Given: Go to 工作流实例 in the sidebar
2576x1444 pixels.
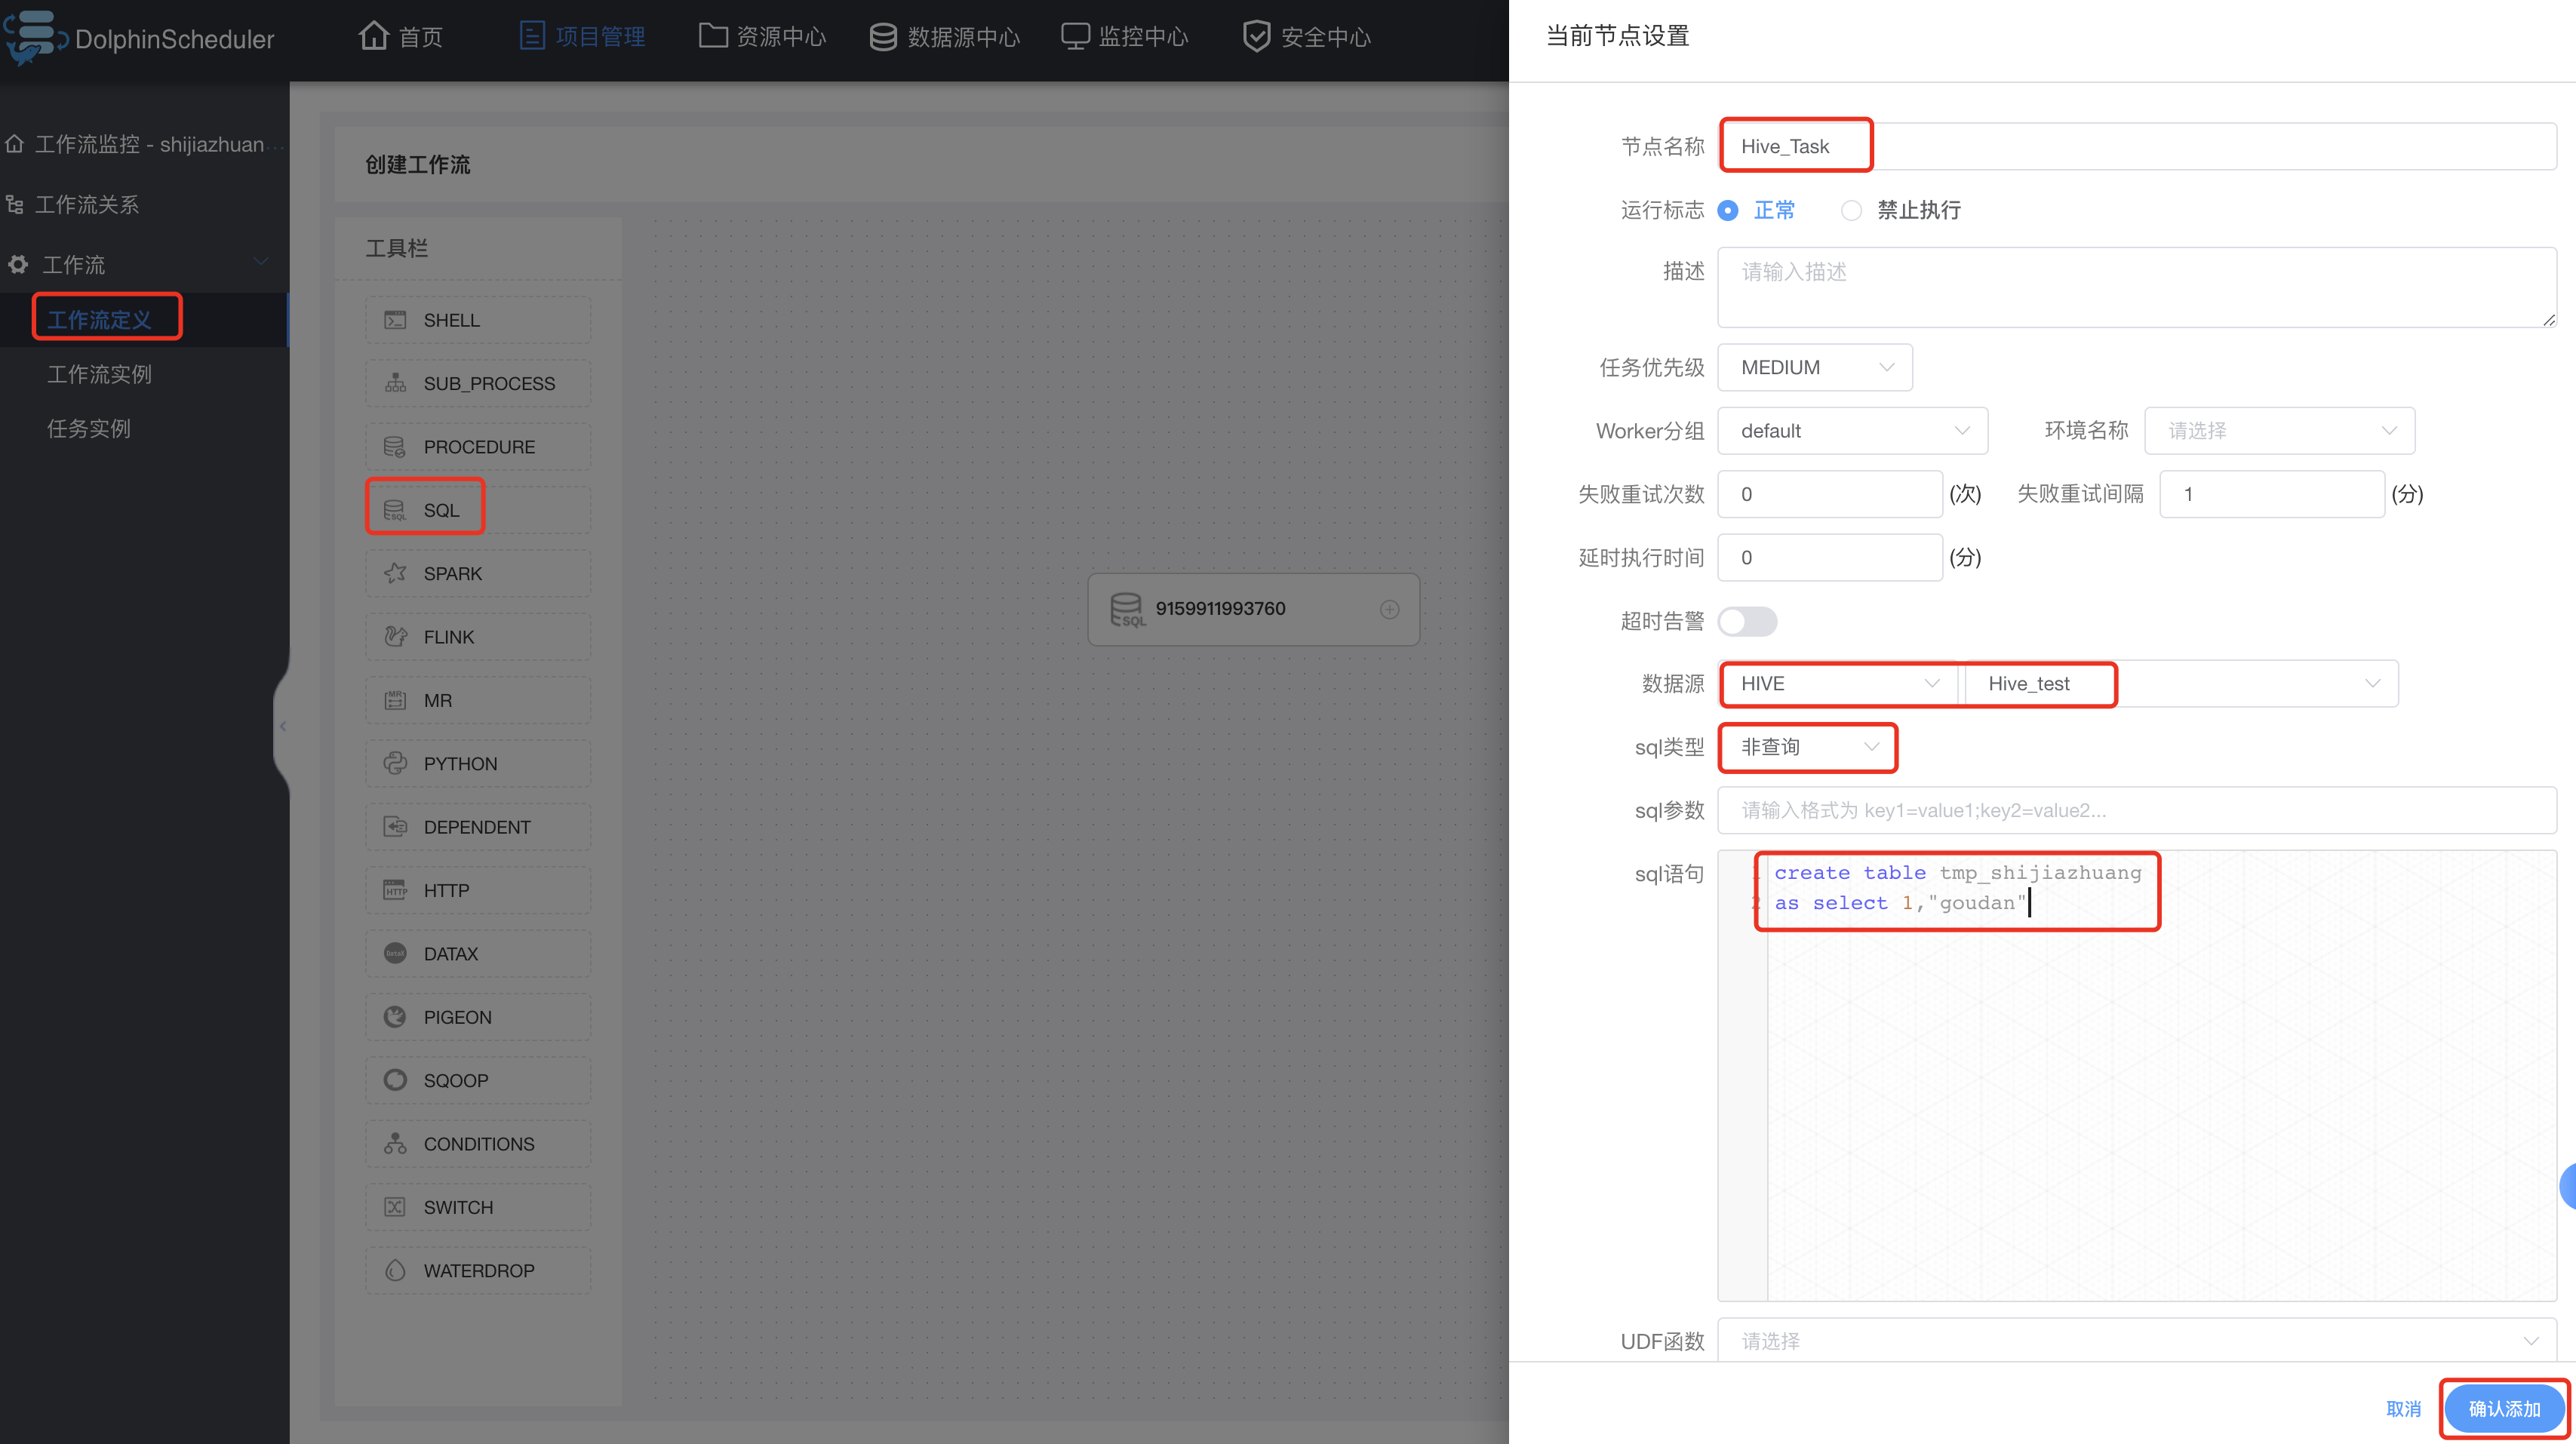Looking at the screenshot, I should click(99, 374).
